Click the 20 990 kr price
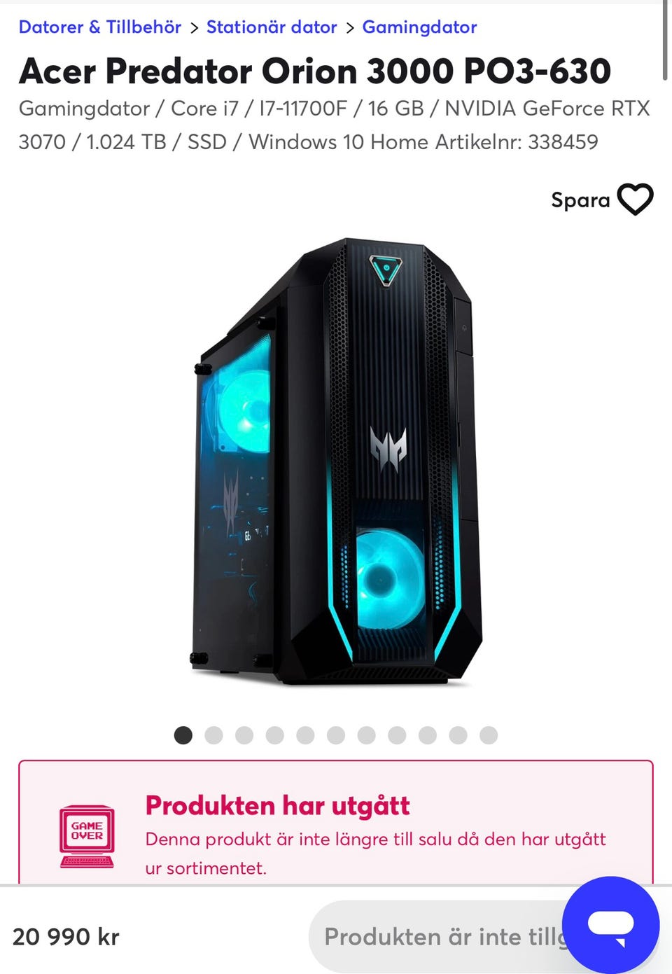 pos(66,937)
